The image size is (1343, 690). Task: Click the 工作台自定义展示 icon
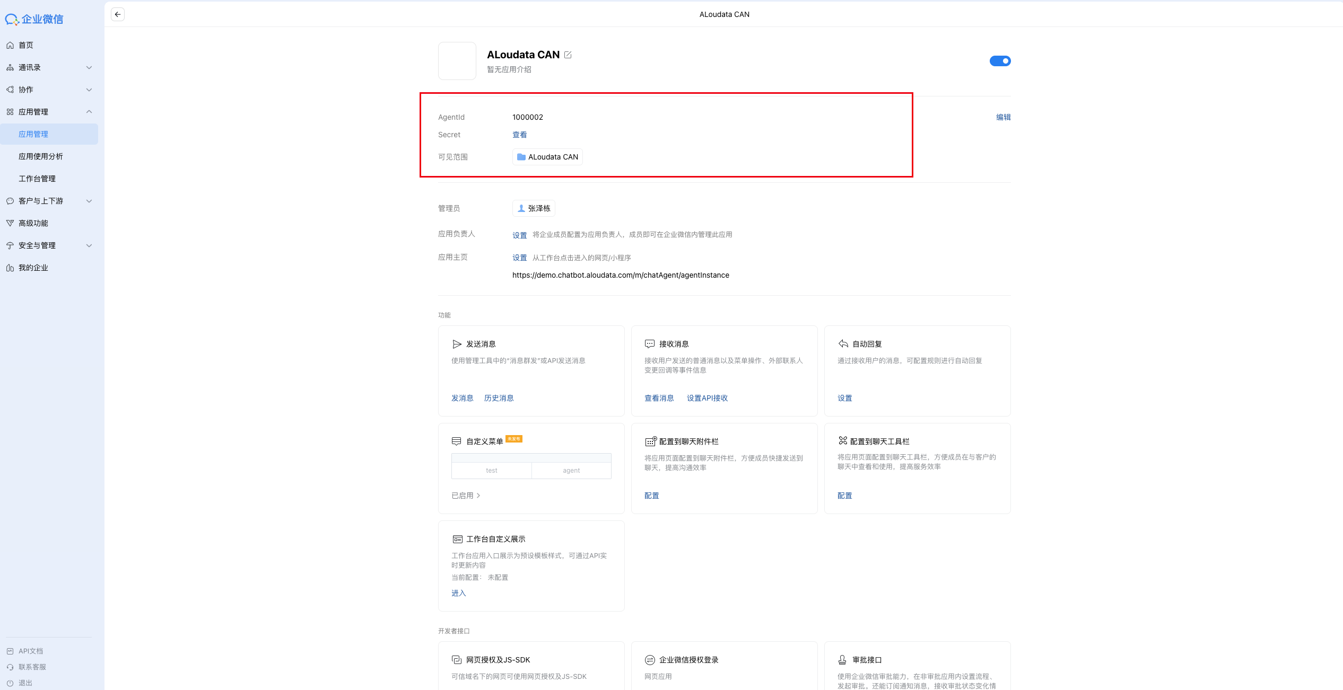[x=457, y=539]
